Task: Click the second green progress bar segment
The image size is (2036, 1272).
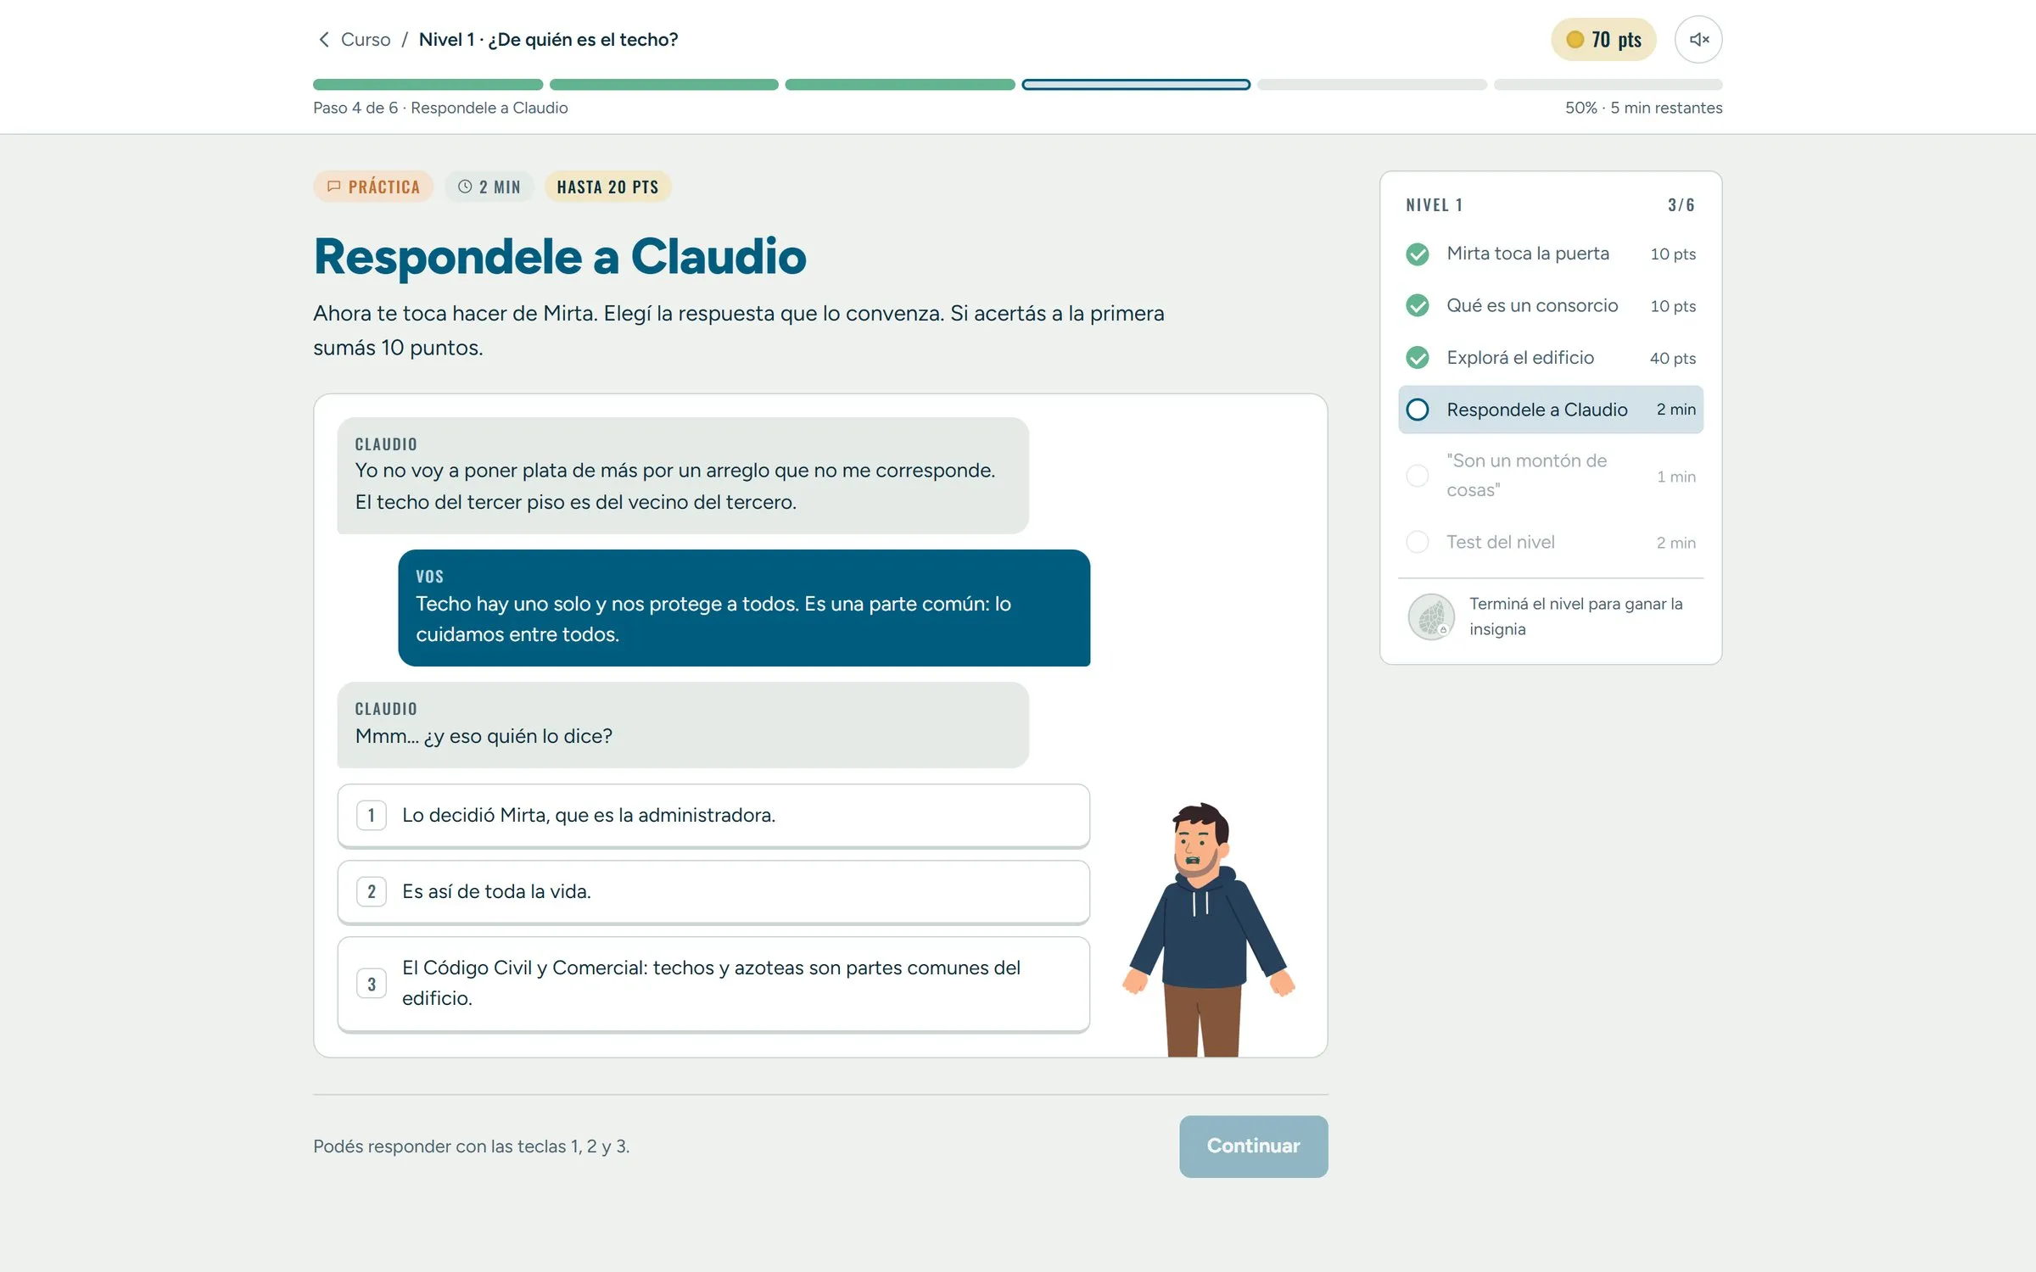Action: tap(663, 85)
